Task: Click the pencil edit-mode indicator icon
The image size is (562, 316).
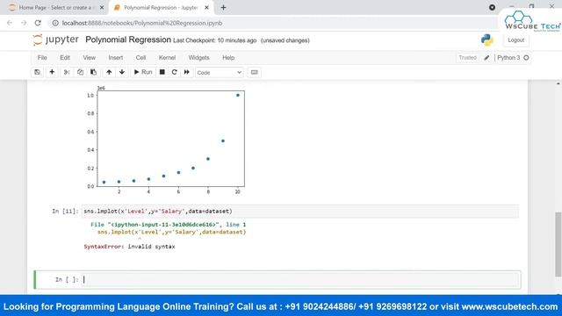Action: [x=486, y=58]
